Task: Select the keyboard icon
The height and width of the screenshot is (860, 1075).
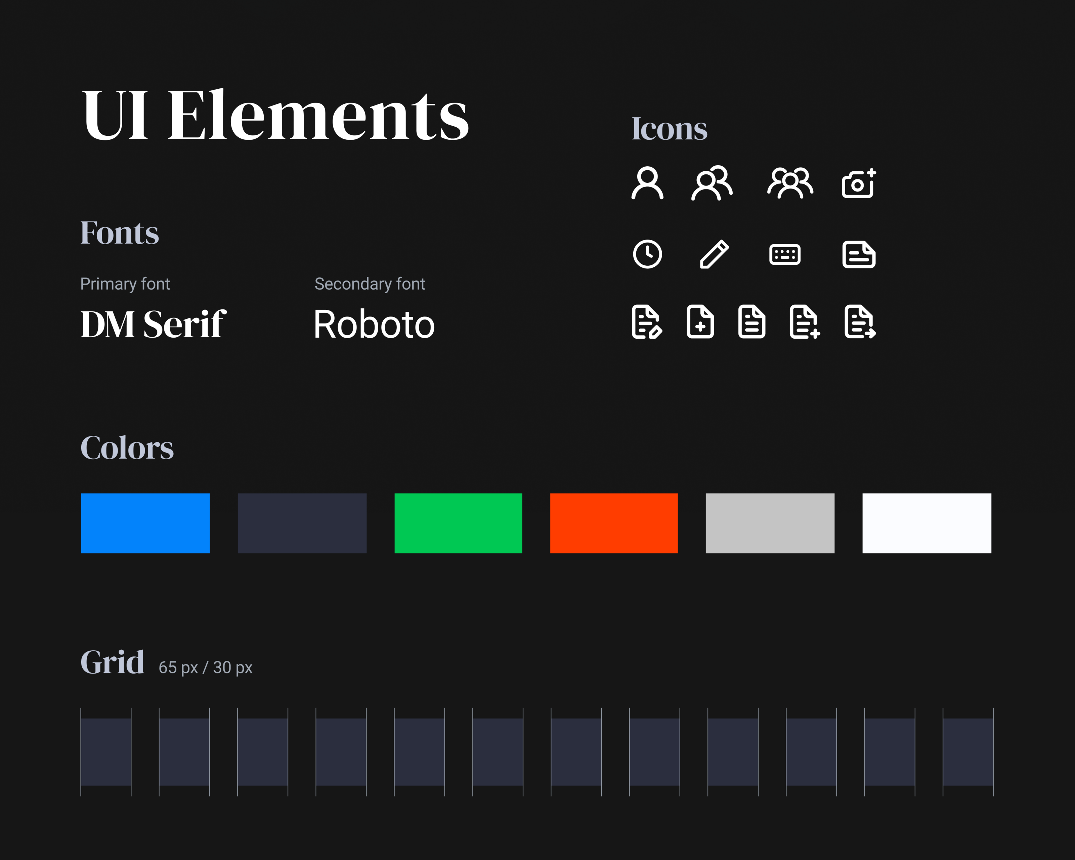Action: [785, 254]
